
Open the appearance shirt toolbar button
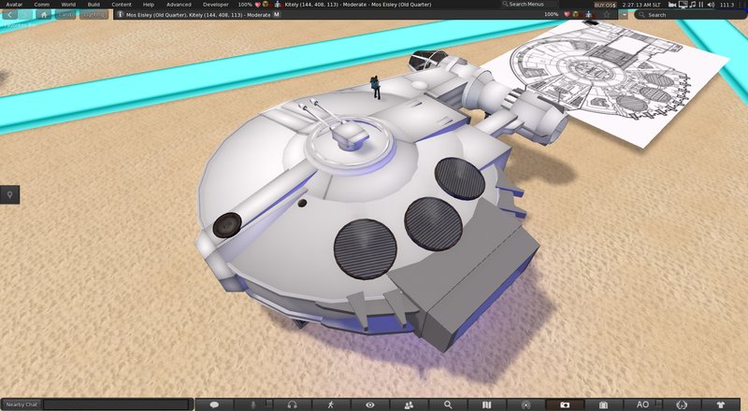[x=721, y=404]
